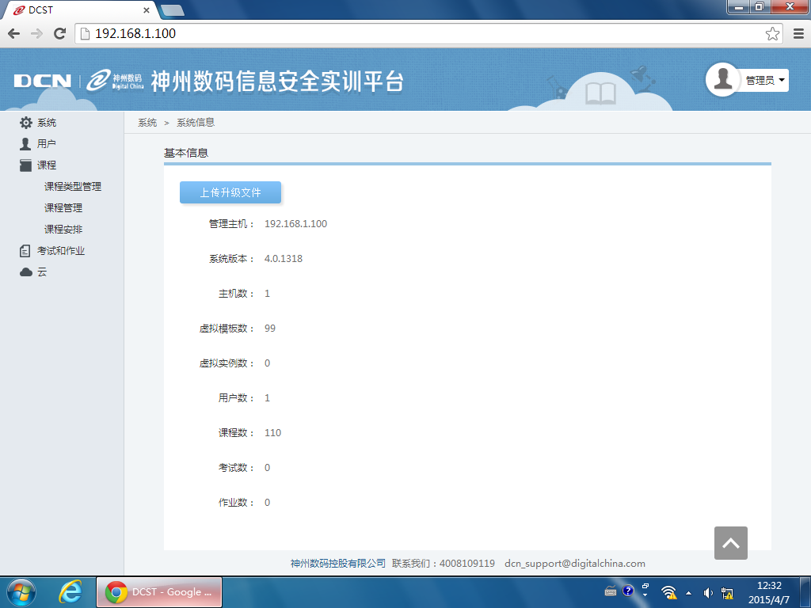Click the page icon in address bar
Screen dimensions: 811x608
(86, 33)
